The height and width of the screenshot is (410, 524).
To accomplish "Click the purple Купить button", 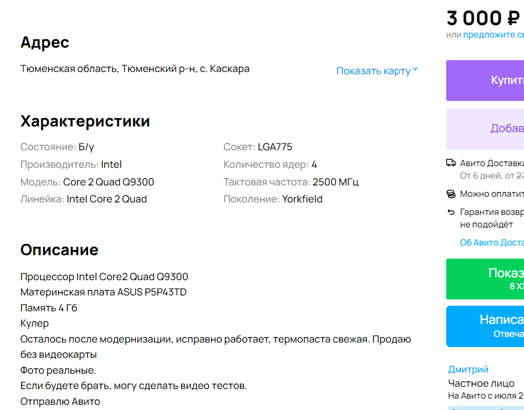I will 485,81.
